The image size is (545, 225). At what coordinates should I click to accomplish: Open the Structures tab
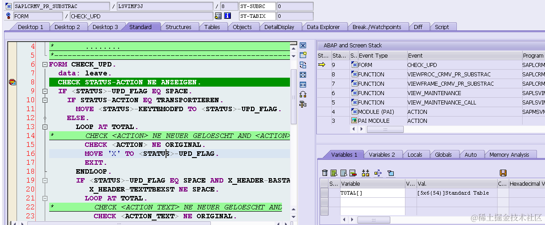(178, 27)
